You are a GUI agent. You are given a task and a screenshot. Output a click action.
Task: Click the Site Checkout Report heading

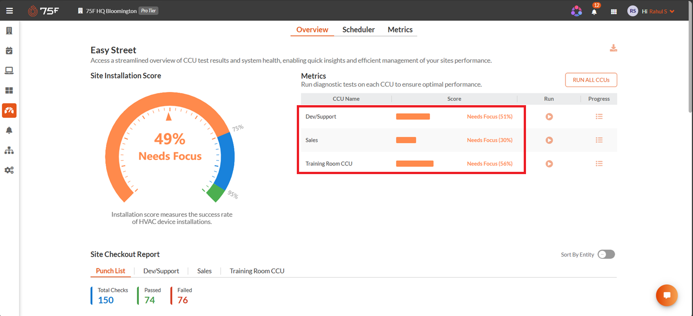125,254
